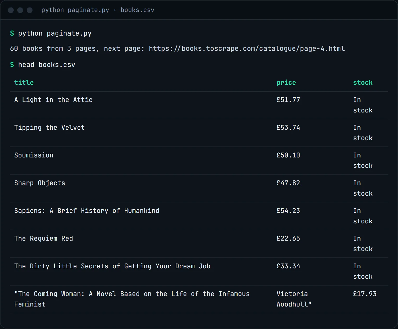
Task: Select the 'Tipping the Velvet' row title
Action: [49, 128]
